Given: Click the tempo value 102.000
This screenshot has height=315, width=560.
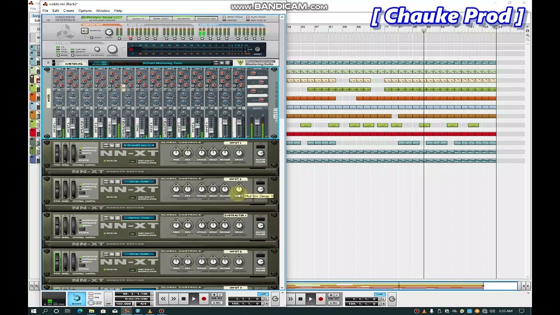Looking at the screenshot, I should (124, 304).
